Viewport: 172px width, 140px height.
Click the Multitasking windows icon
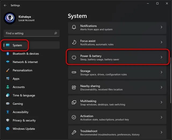(x=74, y=102)
